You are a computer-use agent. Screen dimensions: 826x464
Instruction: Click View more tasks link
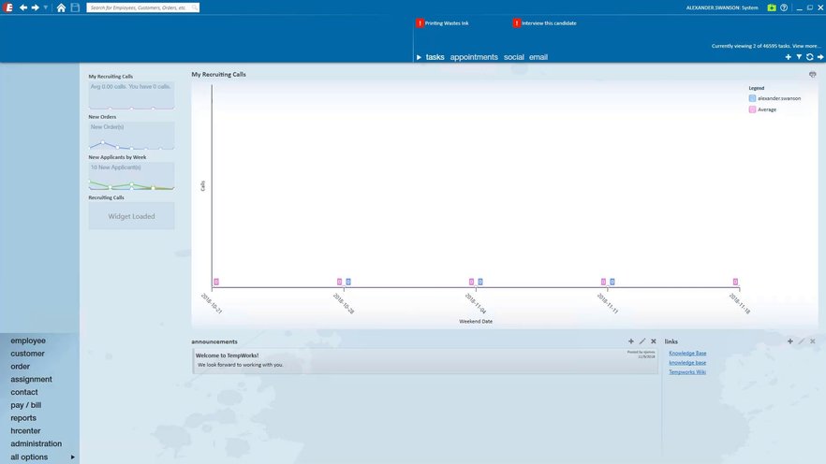[x=805, y=46]
